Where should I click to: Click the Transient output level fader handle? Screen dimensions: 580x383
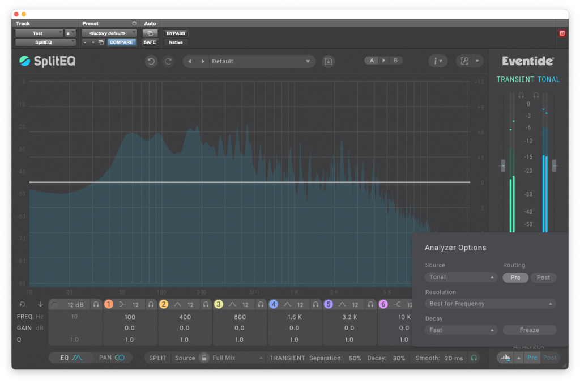(502, 165)
